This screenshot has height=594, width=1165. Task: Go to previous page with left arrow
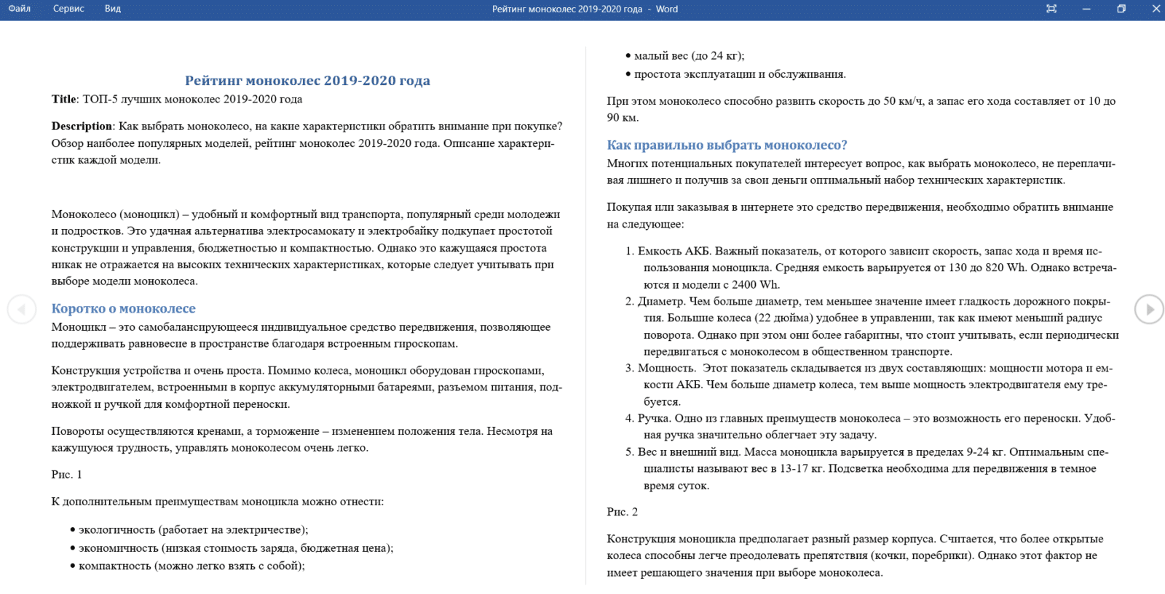pos(22,310)
